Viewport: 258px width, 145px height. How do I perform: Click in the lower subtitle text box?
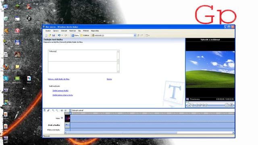pos(82,67)
